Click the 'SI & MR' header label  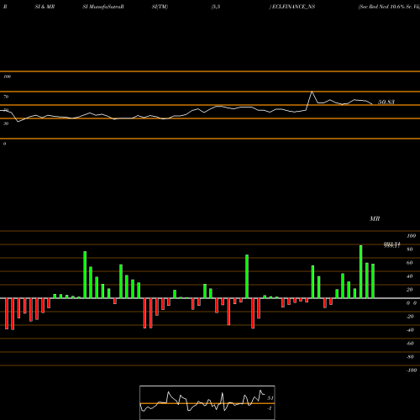pos(45,7)
